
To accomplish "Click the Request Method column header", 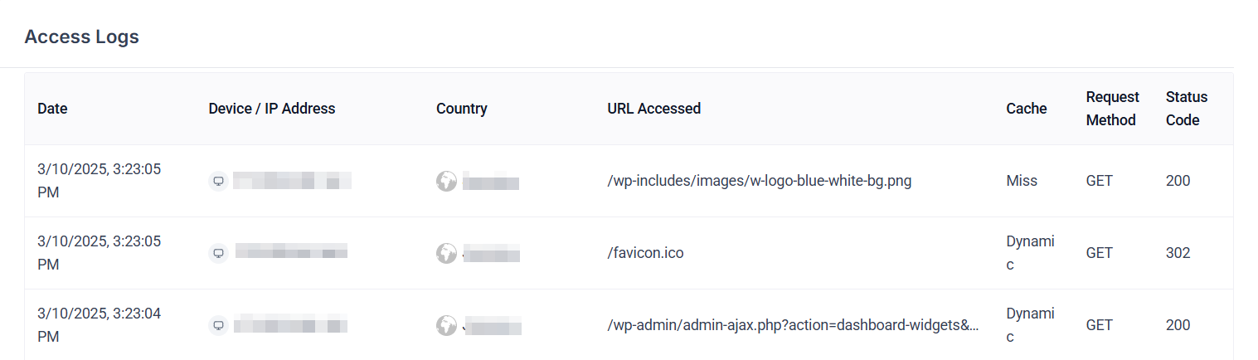I will [x=1112, y=109].
